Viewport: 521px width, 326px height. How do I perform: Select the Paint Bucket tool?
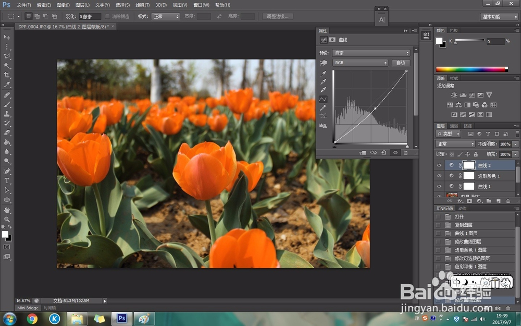(7, 142)
